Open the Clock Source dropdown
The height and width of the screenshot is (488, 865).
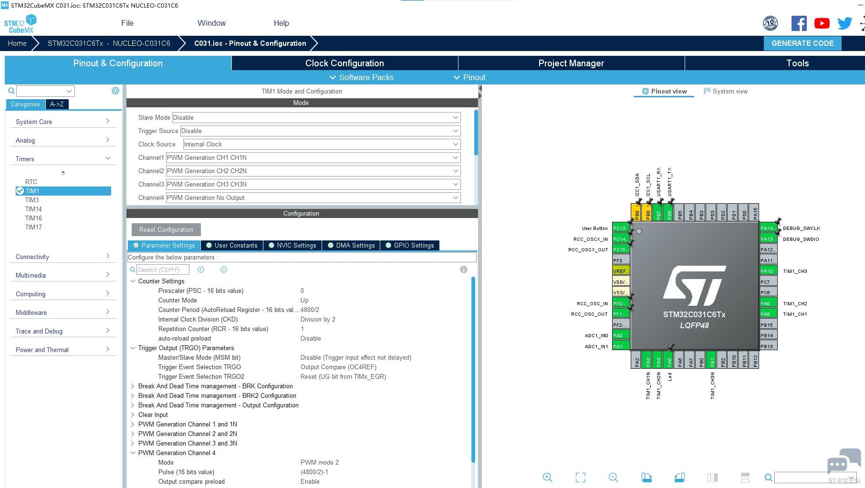[322, 144]
